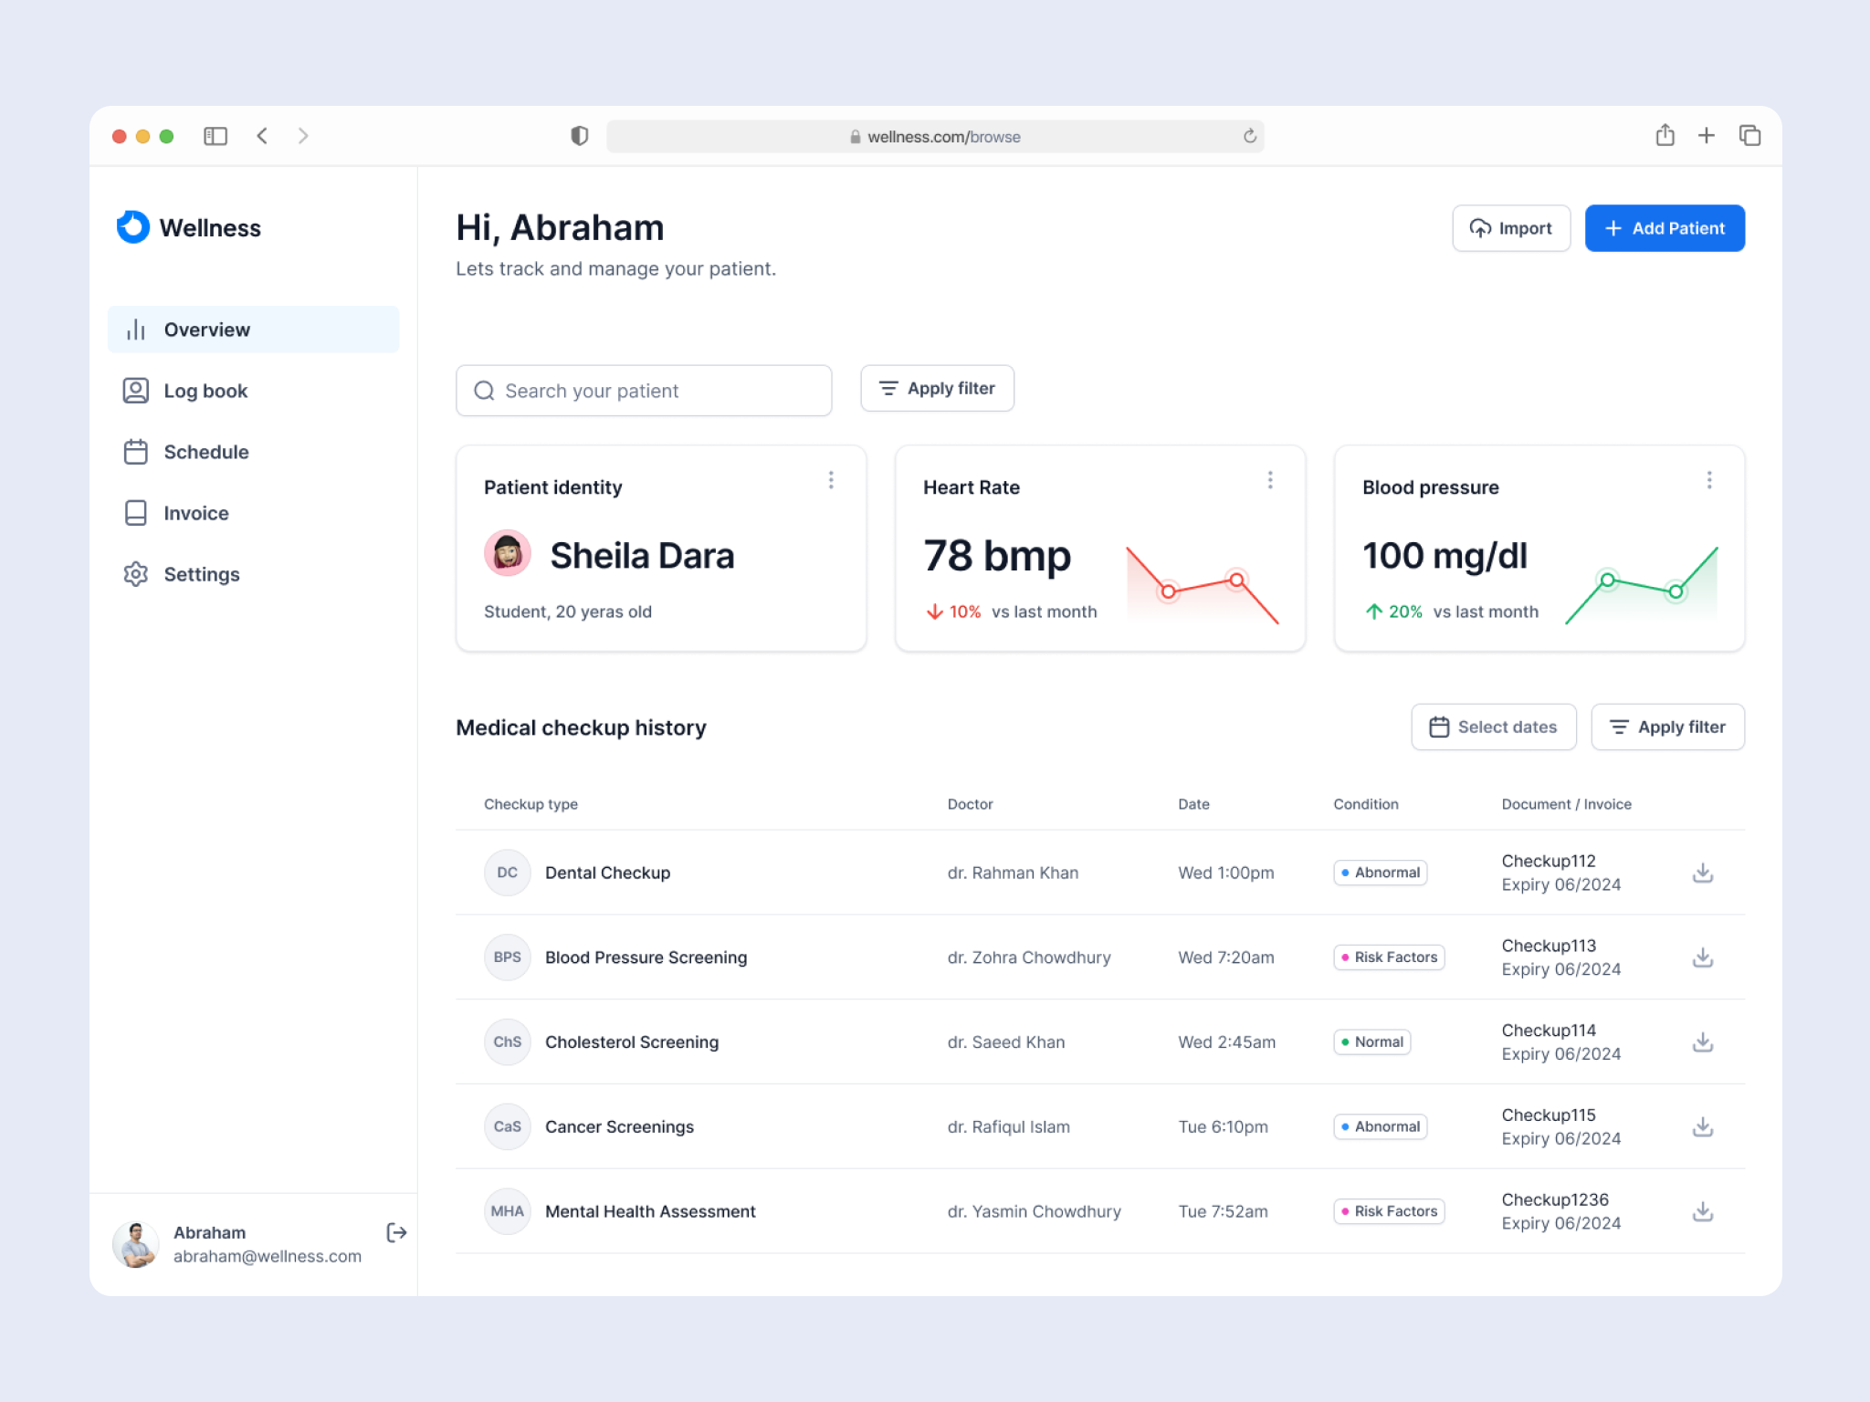
Task: Open the Heart Rate card options menu
Action: 1270,479
